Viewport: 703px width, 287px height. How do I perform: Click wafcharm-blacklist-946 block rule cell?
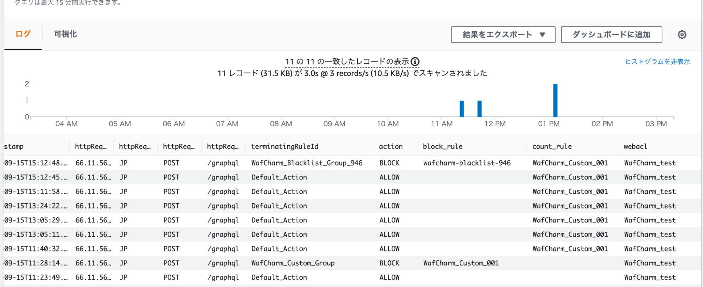coord(467,163)
